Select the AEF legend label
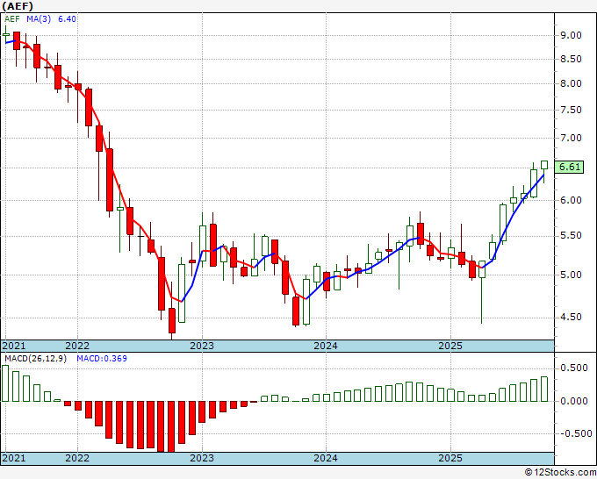This screenshot has height=479, width=597. 11,19
